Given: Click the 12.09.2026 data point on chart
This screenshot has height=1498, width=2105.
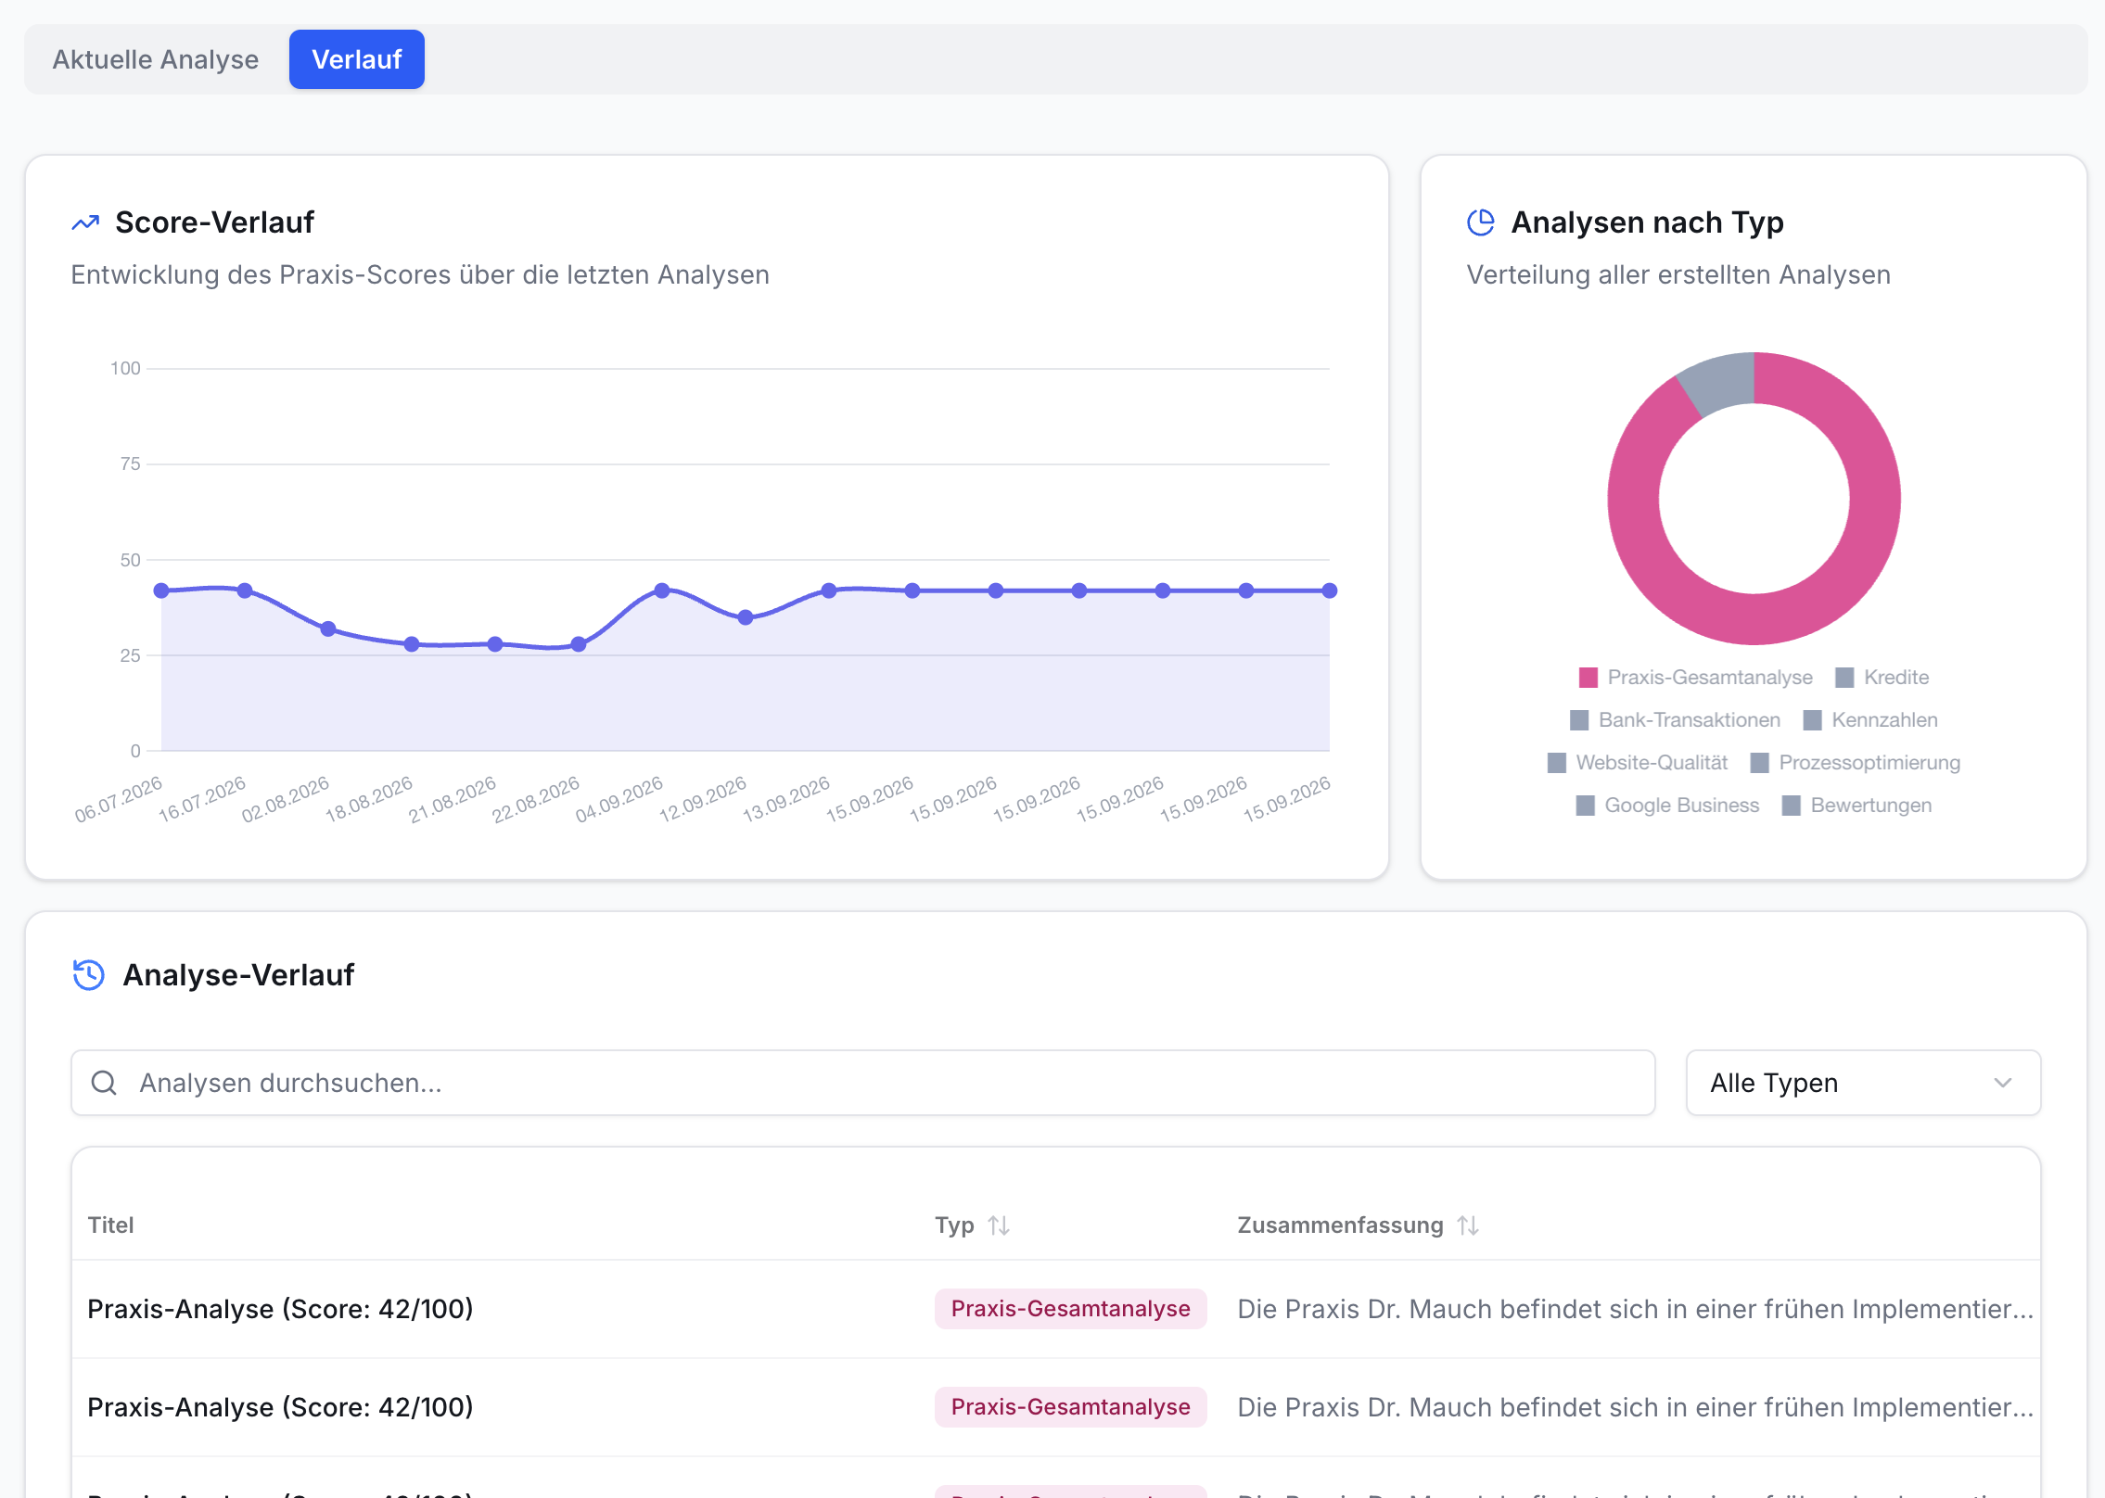Looking at the screenshot, I should [746, 617].
